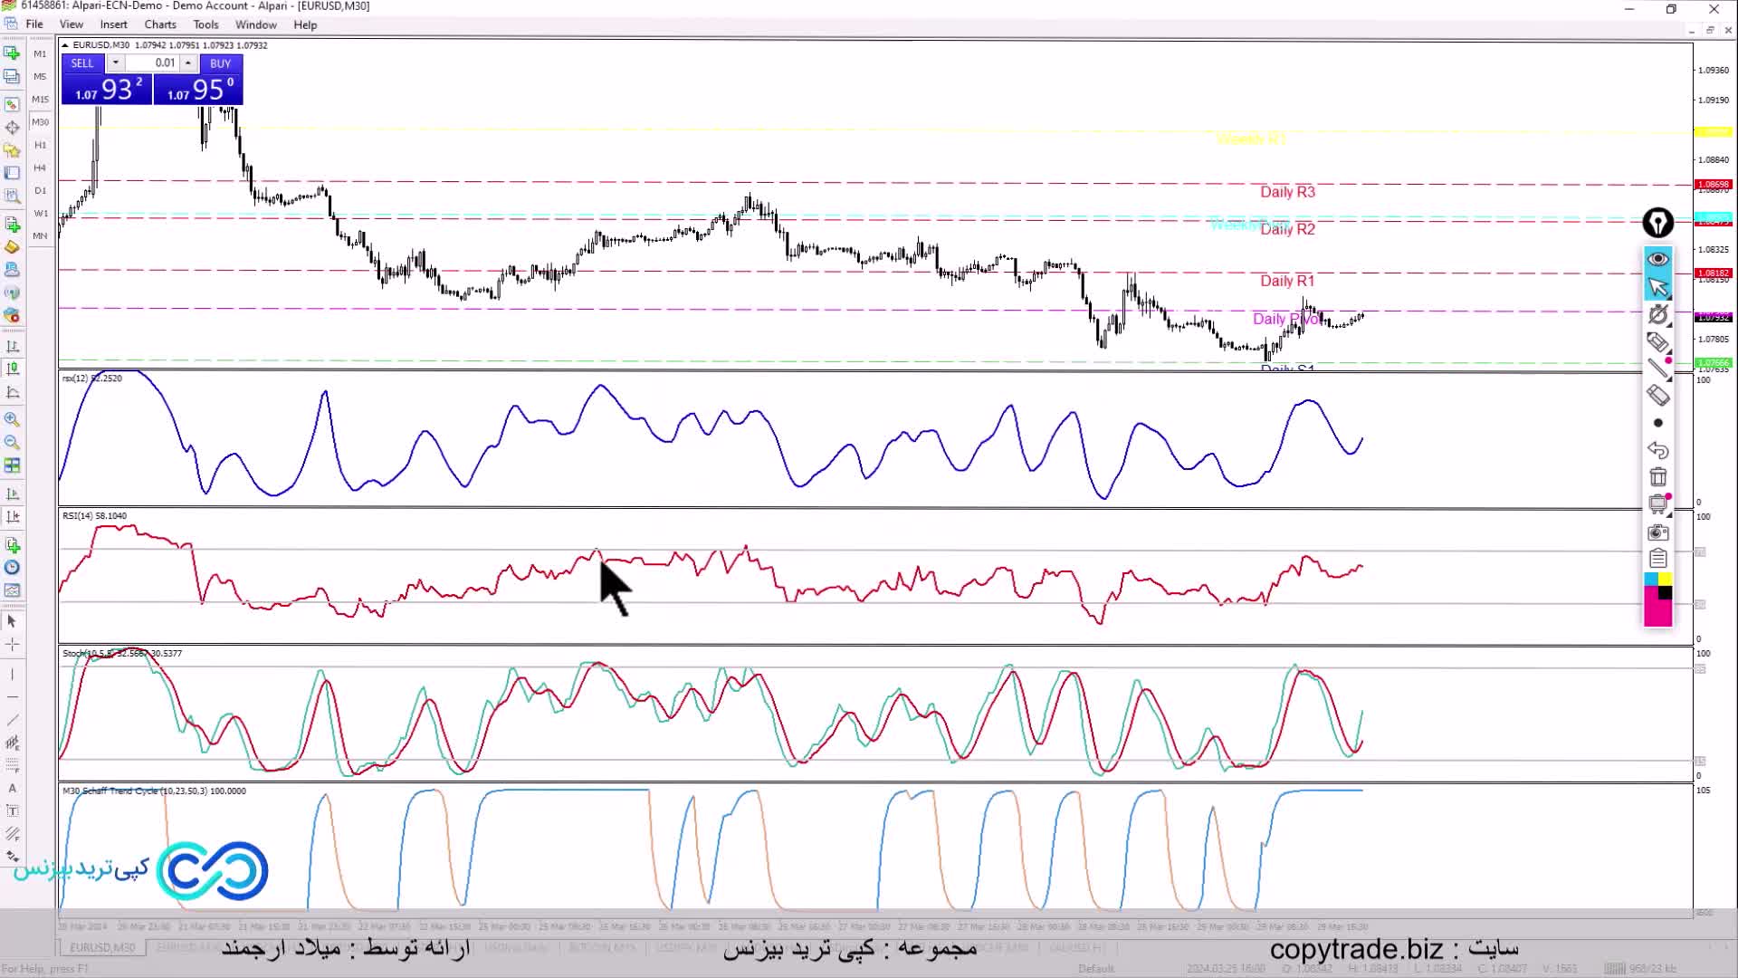Switch to the H1 timeframe

(x=40, y=145)
